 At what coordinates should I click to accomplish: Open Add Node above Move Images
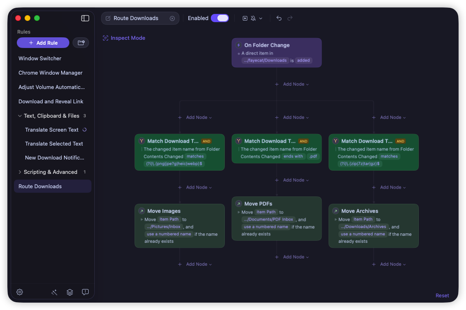195,187
